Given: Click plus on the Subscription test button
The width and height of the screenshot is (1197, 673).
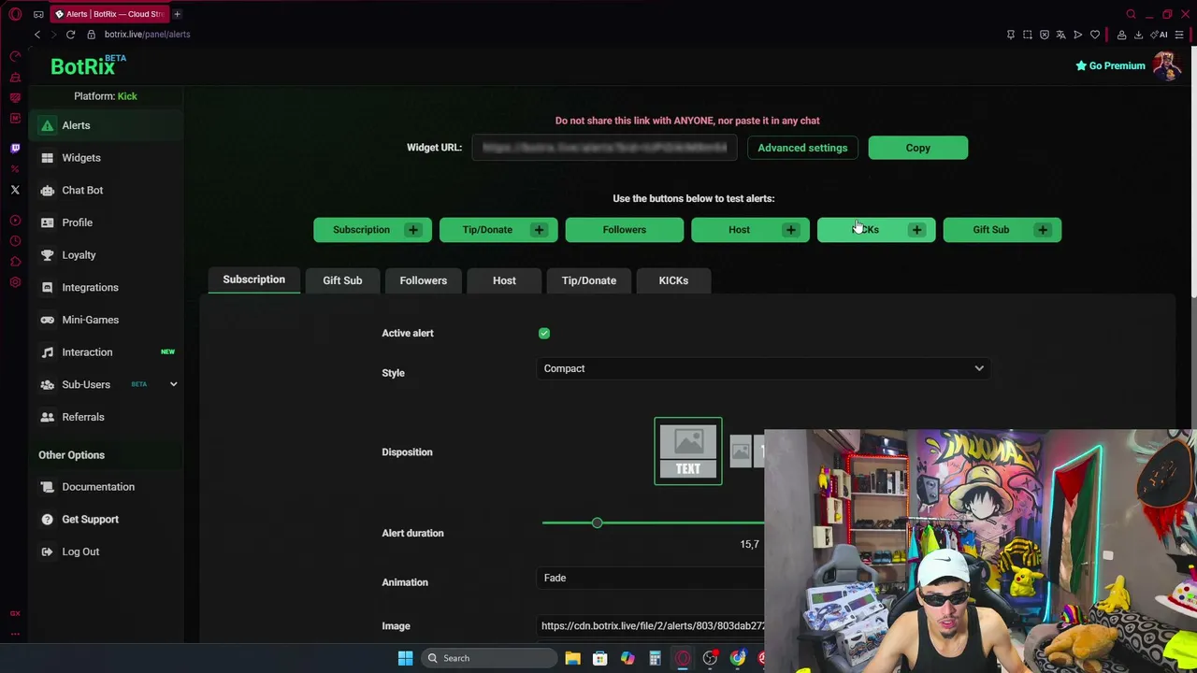Looking at the screenshot, I should click(412, 230).
